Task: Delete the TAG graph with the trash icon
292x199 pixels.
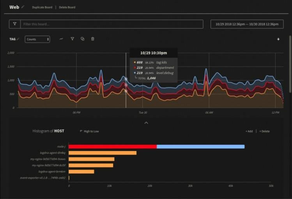Action: coord(92,39)
